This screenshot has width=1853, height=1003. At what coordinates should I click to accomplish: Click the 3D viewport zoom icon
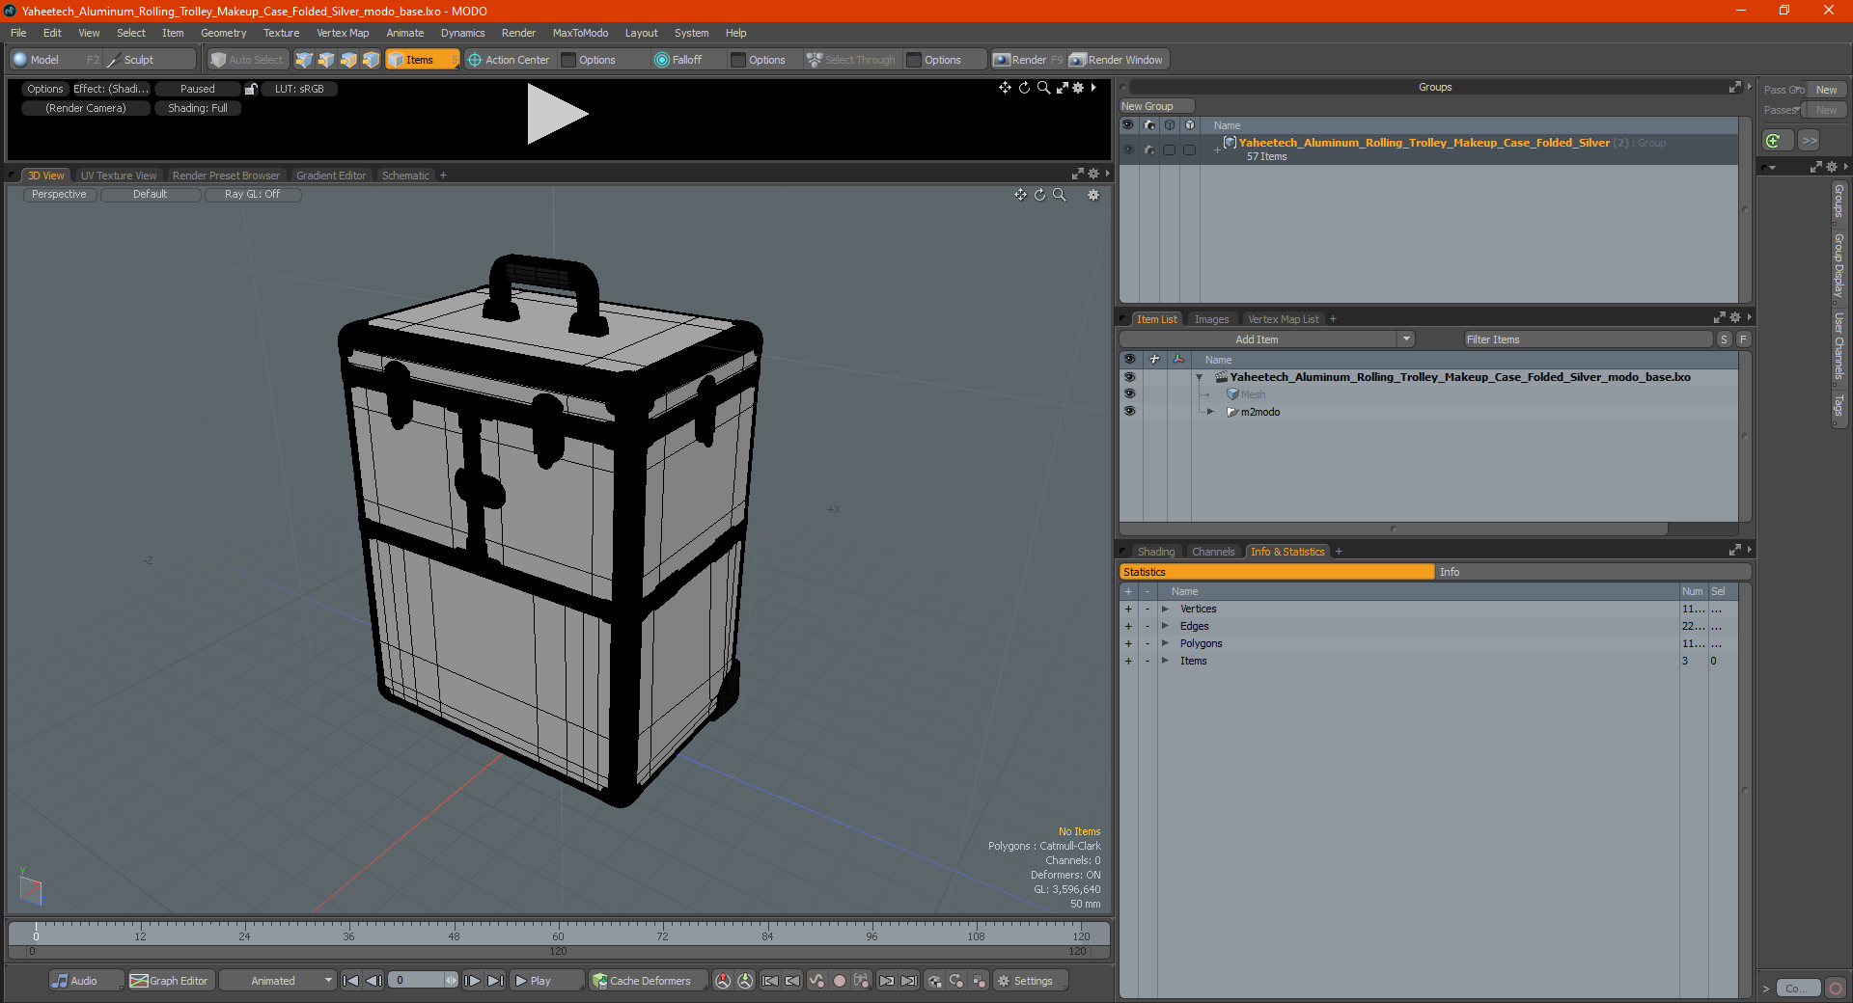click(1059, 195)
